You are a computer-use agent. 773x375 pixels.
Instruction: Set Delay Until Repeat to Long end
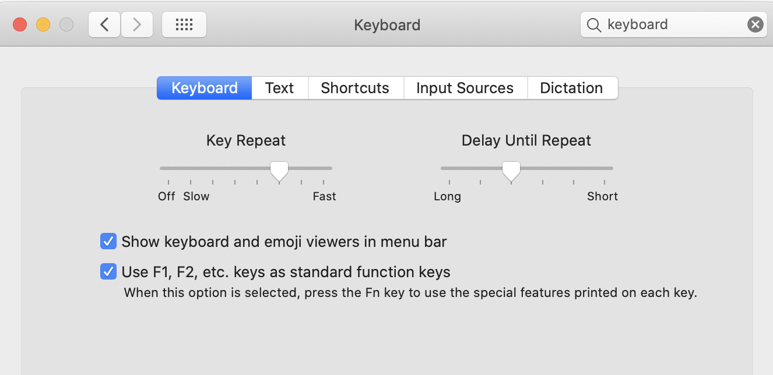point(449,168)
